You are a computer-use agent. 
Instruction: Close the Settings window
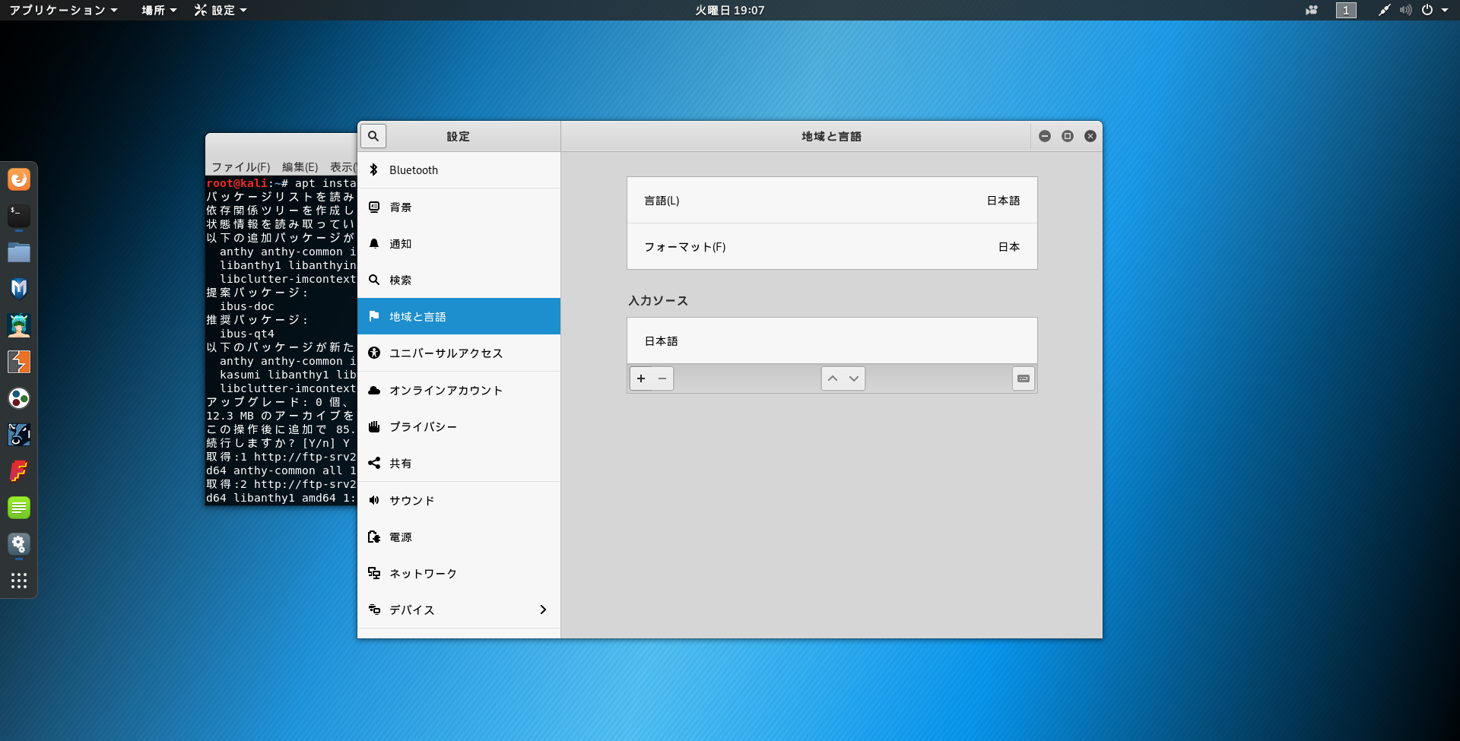[x=1090, y=136]
